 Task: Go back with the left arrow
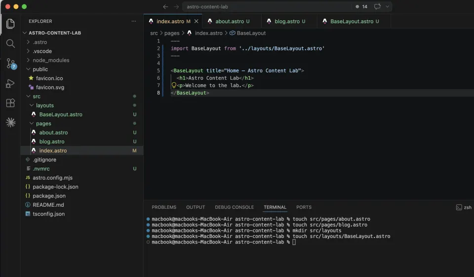165,6
